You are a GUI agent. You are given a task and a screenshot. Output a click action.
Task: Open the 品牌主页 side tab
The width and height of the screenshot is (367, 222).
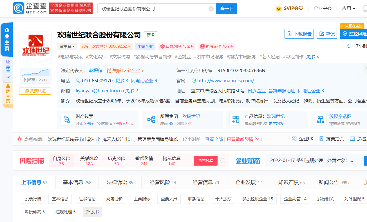coord(8,95)
